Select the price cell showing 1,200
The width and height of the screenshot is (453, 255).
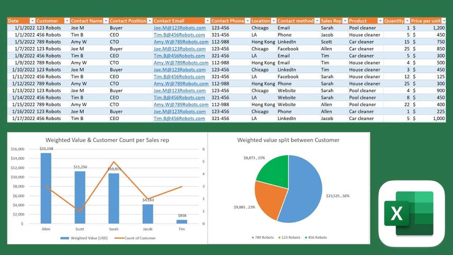pyautogui.click(x=428, y=28)
